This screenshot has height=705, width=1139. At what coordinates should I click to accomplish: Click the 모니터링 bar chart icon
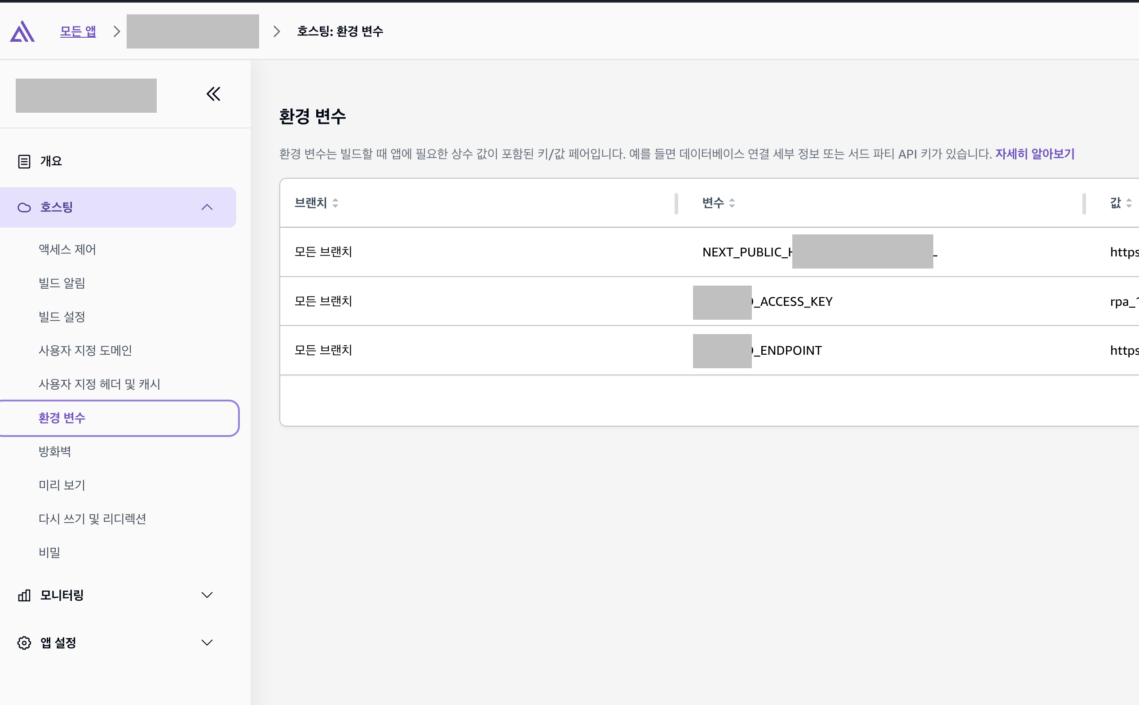click(x=24, y=595)
